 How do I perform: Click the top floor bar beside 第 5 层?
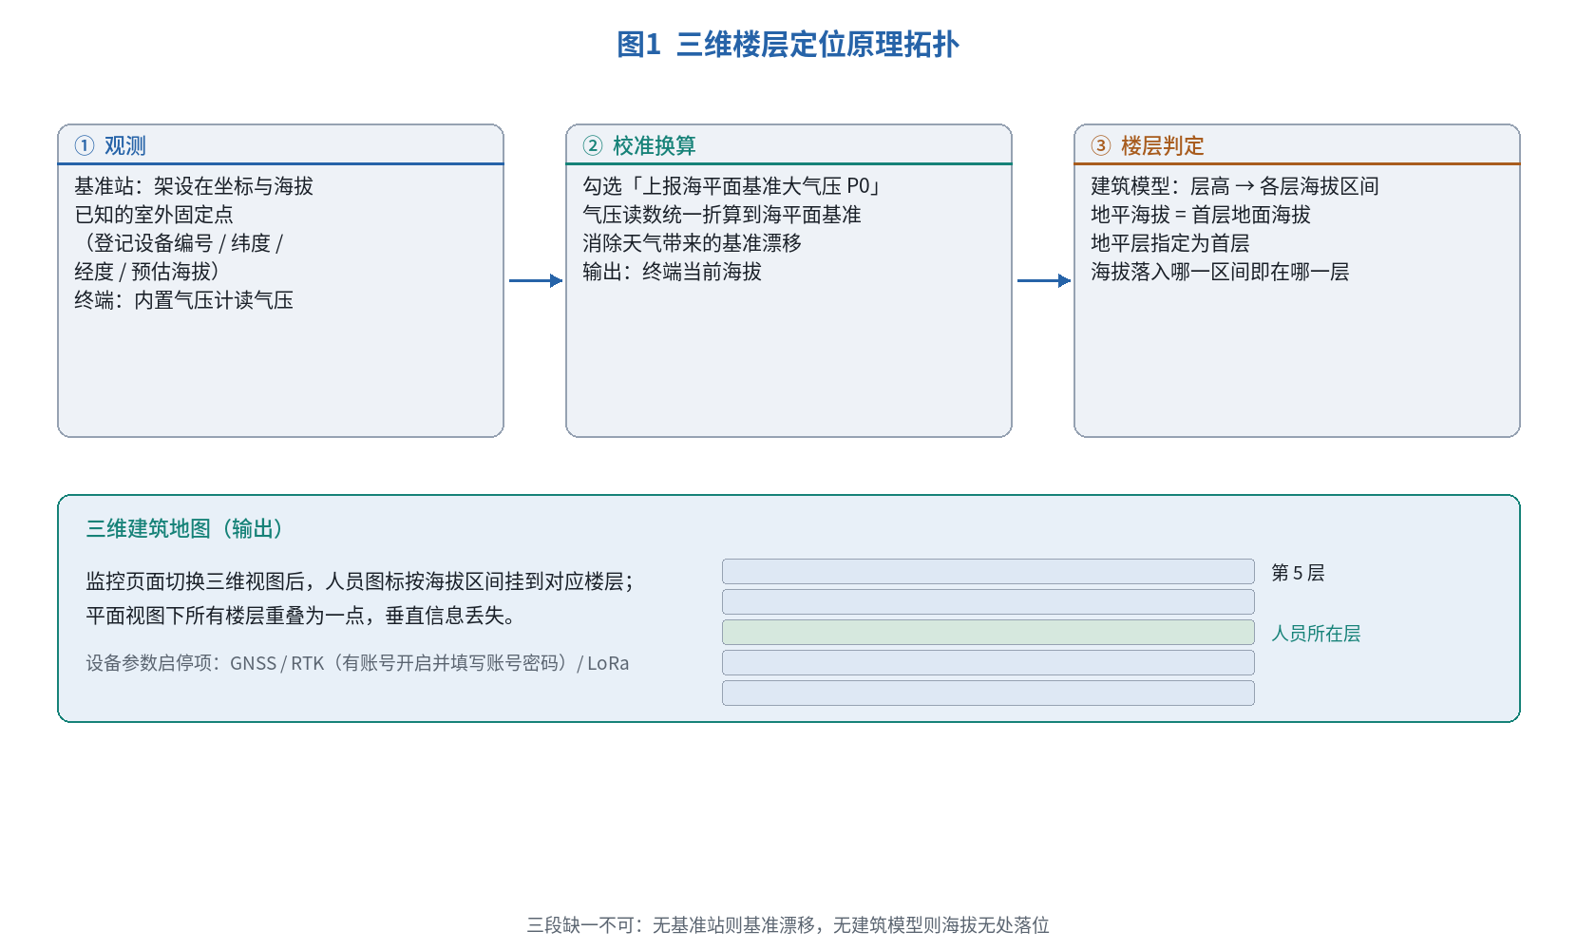[x=988, y=571]
